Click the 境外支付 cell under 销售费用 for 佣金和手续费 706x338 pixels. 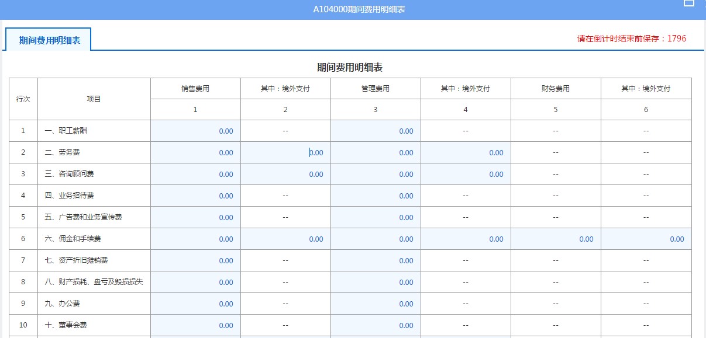click(x=286, y=239)
